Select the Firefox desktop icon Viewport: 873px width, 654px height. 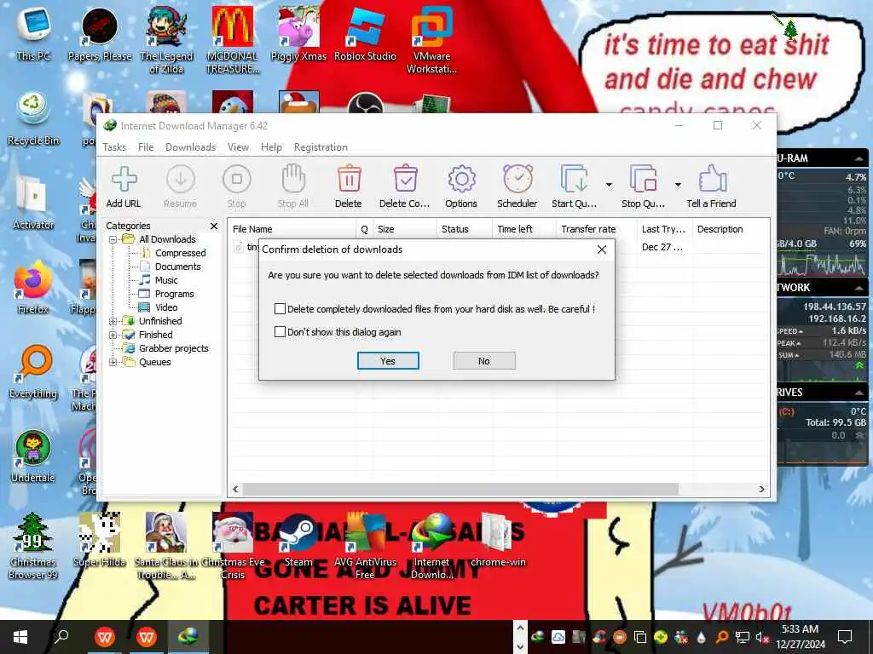click(x=33, y=286)
